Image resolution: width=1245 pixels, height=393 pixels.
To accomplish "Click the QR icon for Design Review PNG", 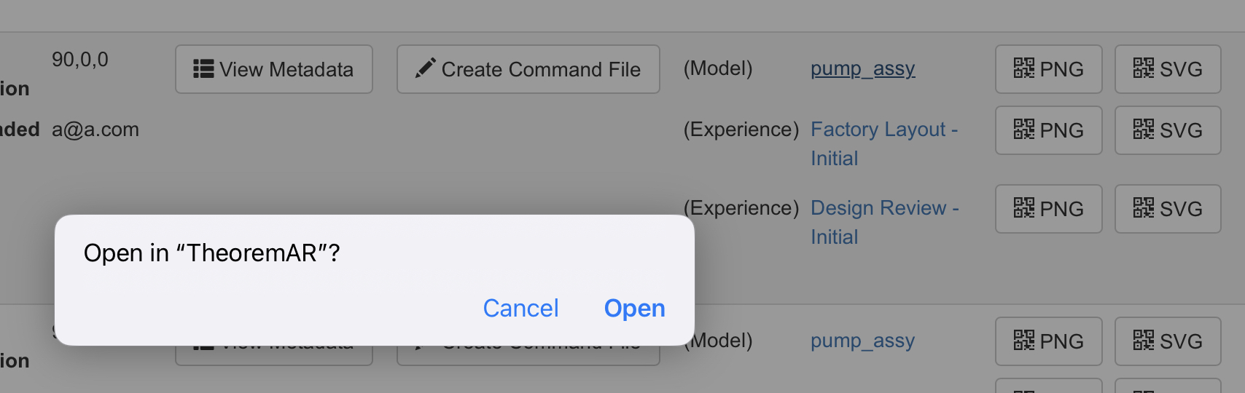I will pyautogui.click(x=1024, y=208).
